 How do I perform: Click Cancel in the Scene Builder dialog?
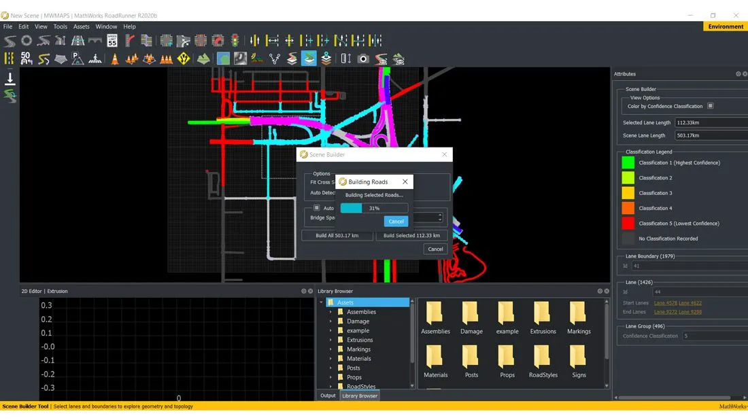pos(435,249)
